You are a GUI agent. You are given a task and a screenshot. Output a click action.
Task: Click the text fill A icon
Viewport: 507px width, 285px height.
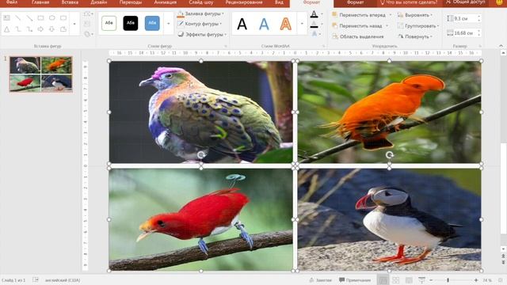314,14
